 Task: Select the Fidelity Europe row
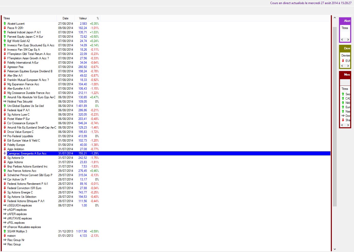16,145
